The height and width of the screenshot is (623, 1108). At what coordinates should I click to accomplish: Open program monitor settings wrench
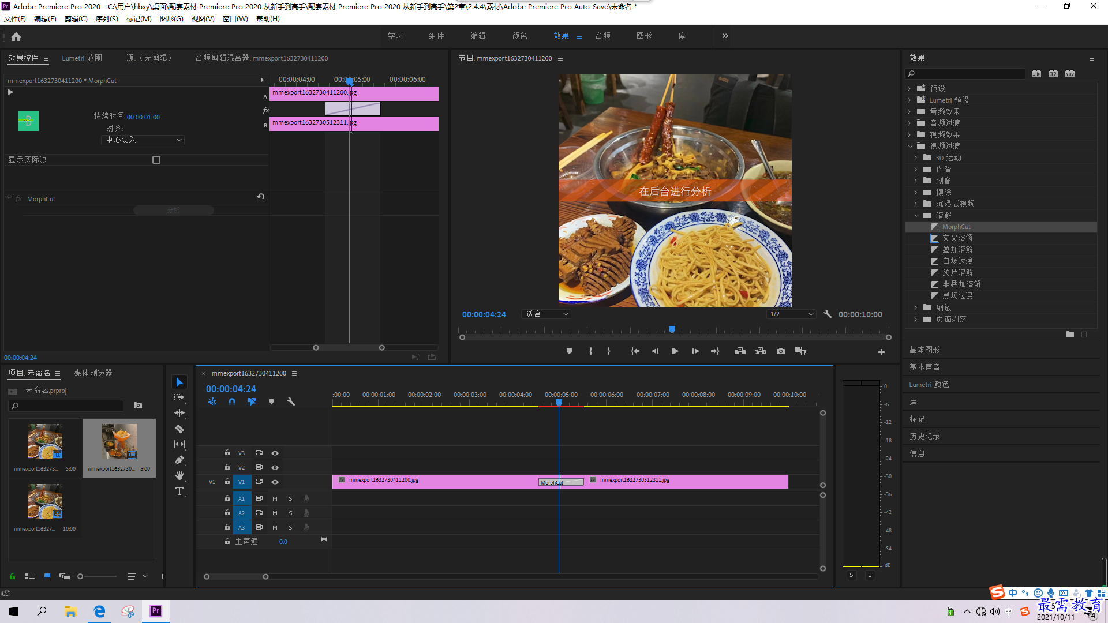[828, 314]
